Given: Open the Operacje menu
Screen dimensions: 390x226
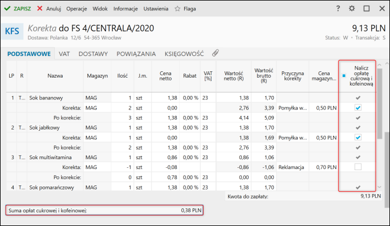Looking at the screenshot, I should pyautogui.click(x=76, y=9).
